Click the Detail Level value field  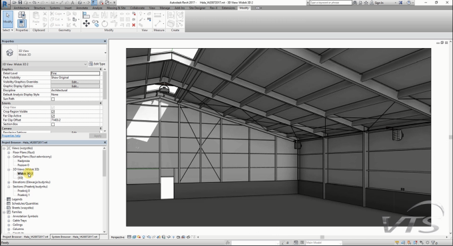click(75, 73)
